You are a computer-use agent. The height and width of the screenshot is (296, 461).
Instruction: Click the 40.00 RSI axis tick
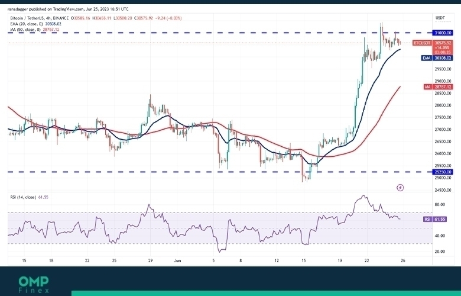[440, 236]
